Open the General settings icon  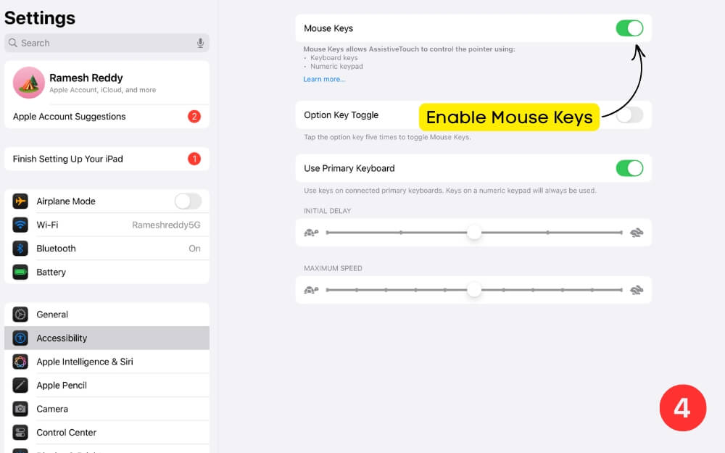[x=22, y=314]
